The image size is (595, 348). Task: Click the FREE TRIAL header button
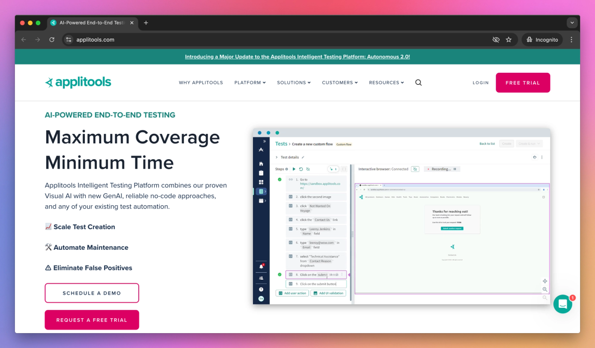523,83
